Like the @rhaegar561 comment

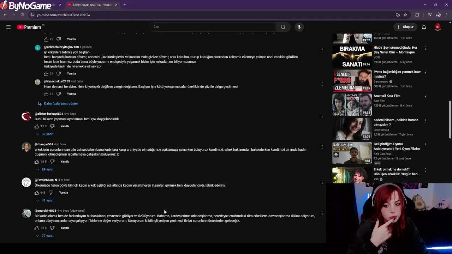click(37, 162)
